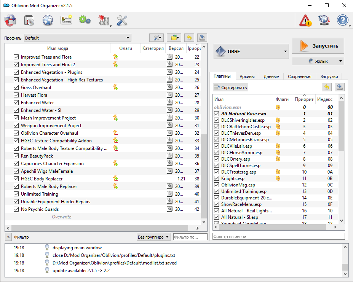This screenshot has width=353, height=282.
Task: Switch to the Загрузки tab
Action: [x=329, y=76]
